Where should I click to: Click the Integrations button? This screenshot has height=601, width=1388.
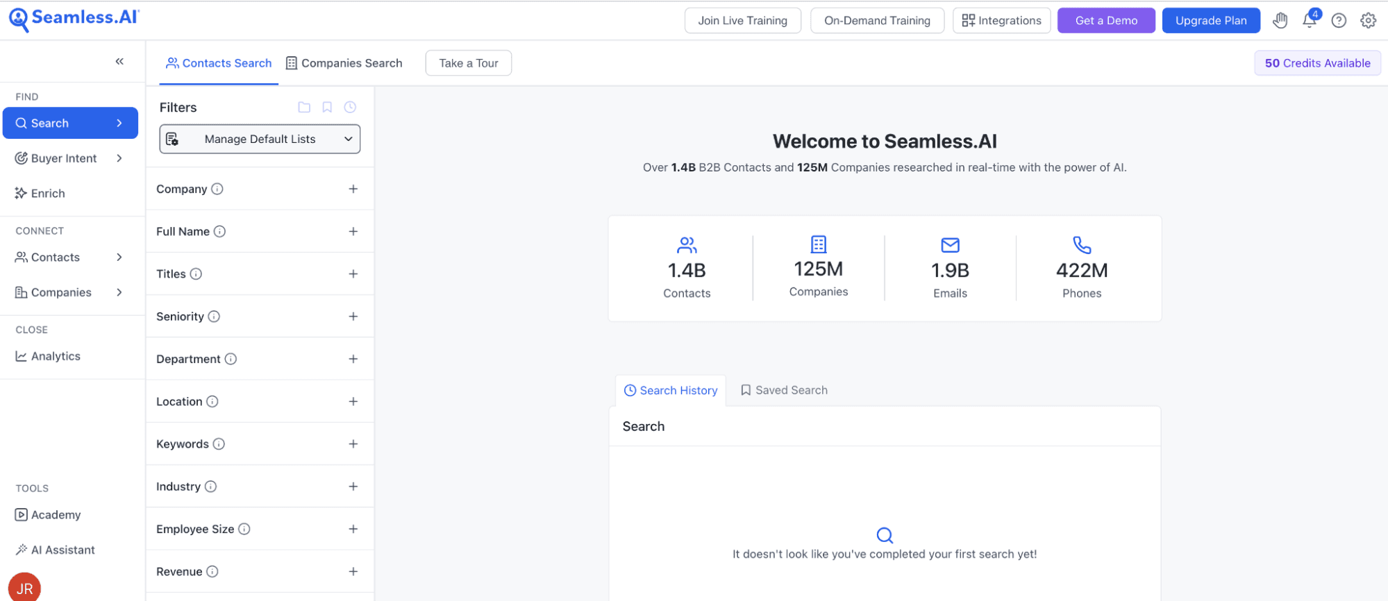pos(1001,21)
